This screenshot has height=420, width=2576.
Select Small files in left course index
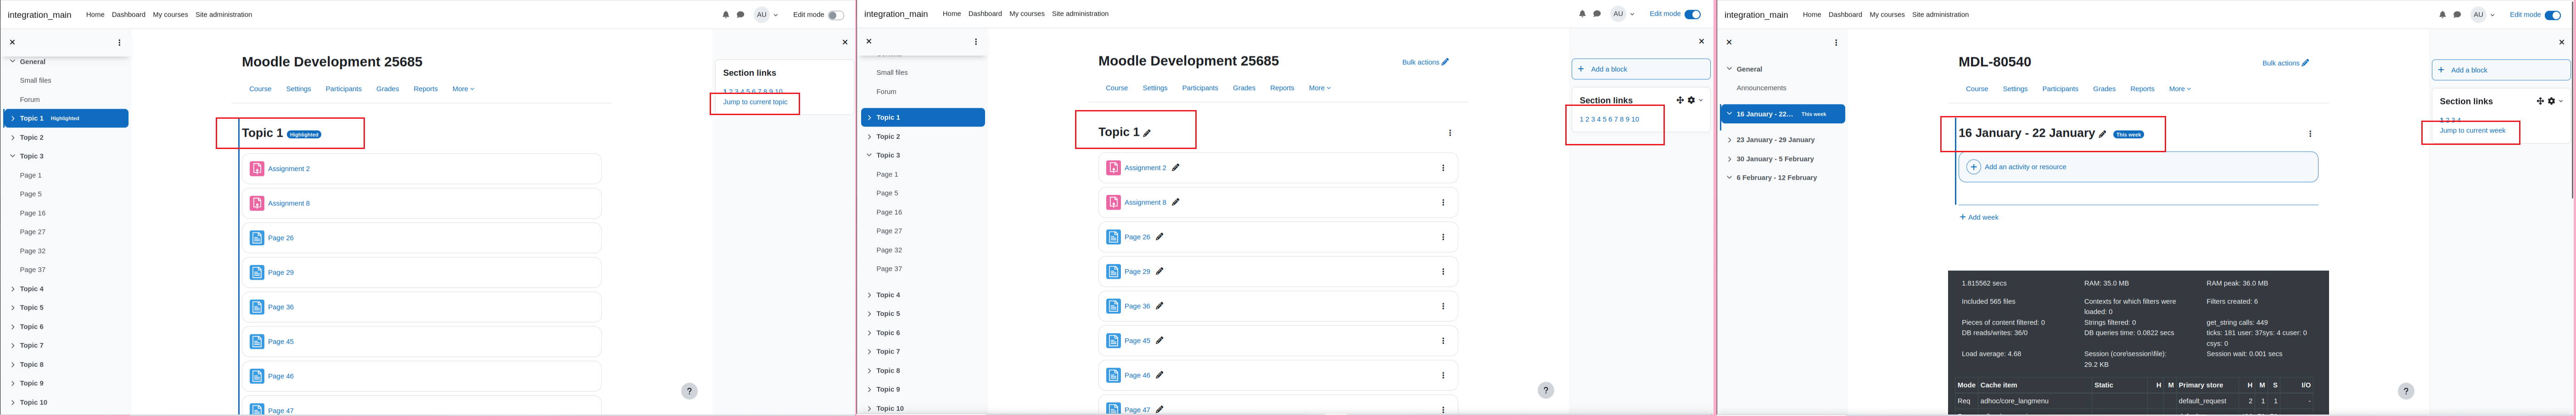pos(36,81)
